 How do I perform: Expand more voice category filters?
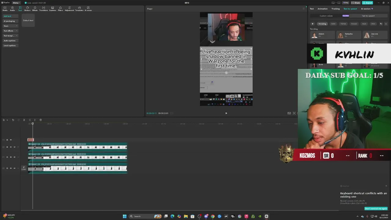(386, 24)
